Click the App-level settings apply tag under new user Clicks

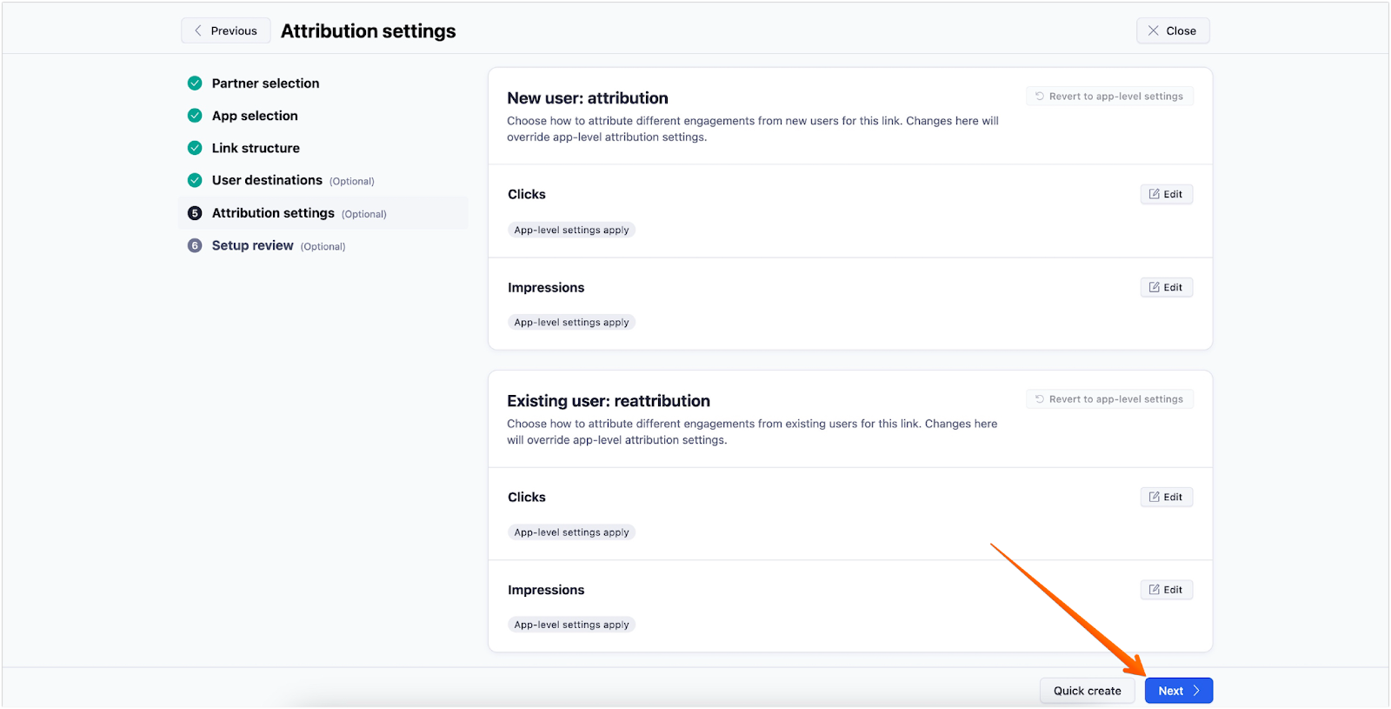click(571, 231)
